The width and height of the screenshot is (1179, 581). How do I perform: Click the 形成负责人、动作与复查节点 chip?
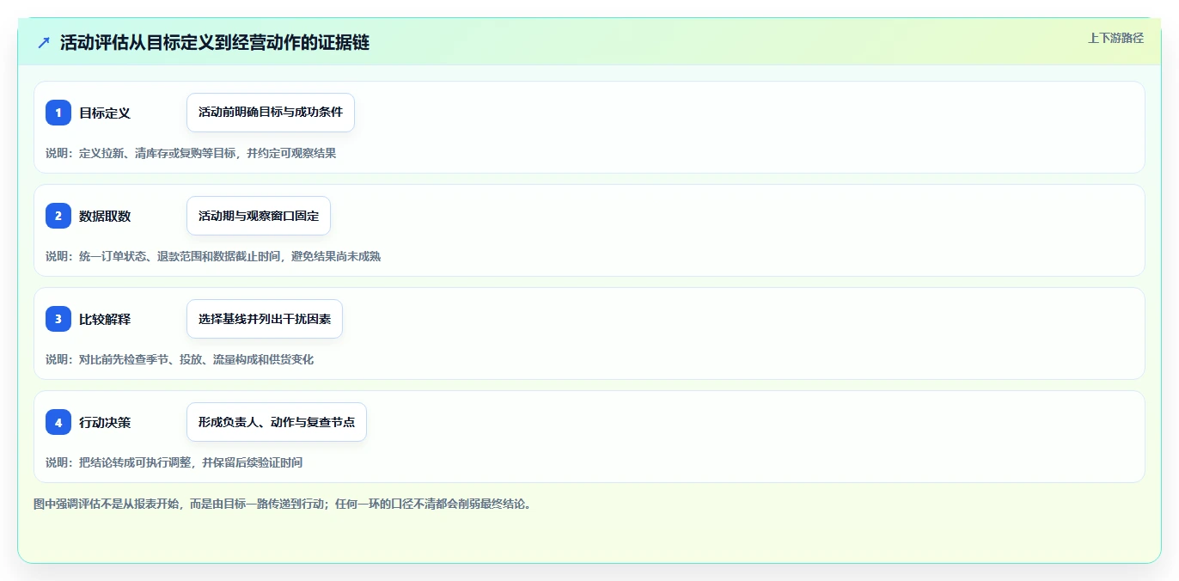click(x=277, y=422)
